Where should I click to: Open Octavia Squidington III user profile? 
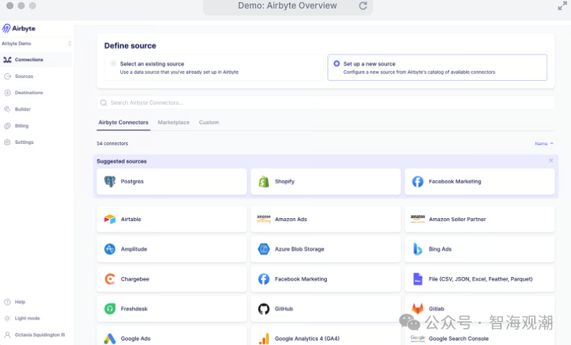tap(35, 335)
